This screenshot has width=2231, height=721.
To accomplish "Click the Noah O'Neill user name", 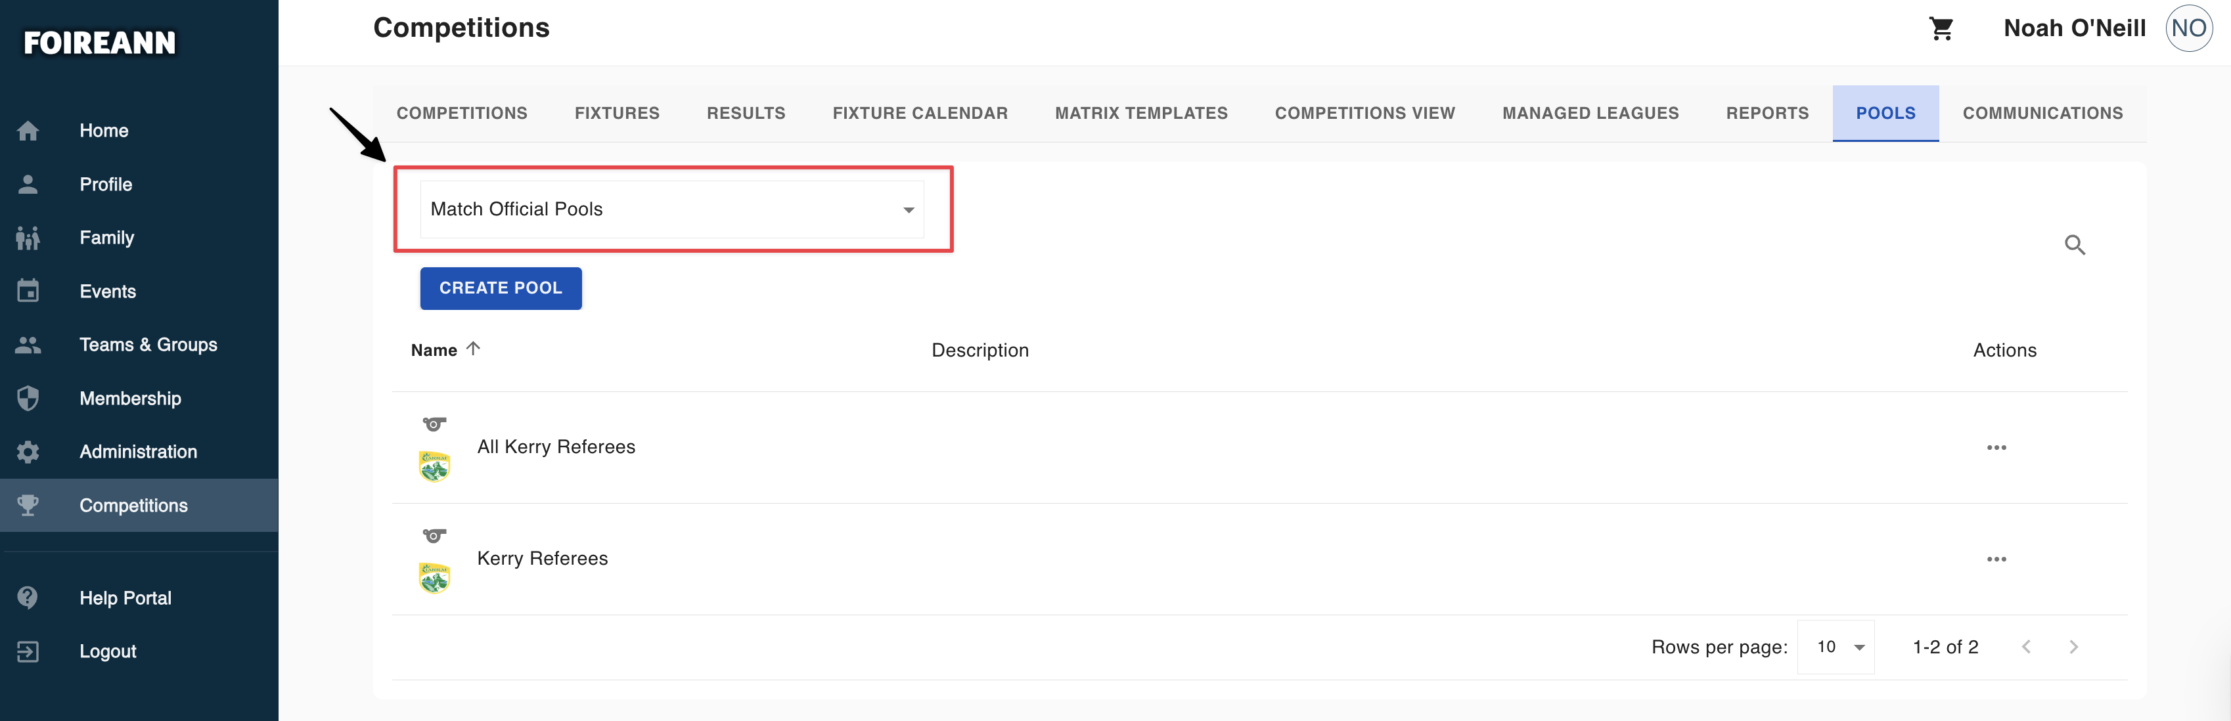I will tap(2074, 28).
